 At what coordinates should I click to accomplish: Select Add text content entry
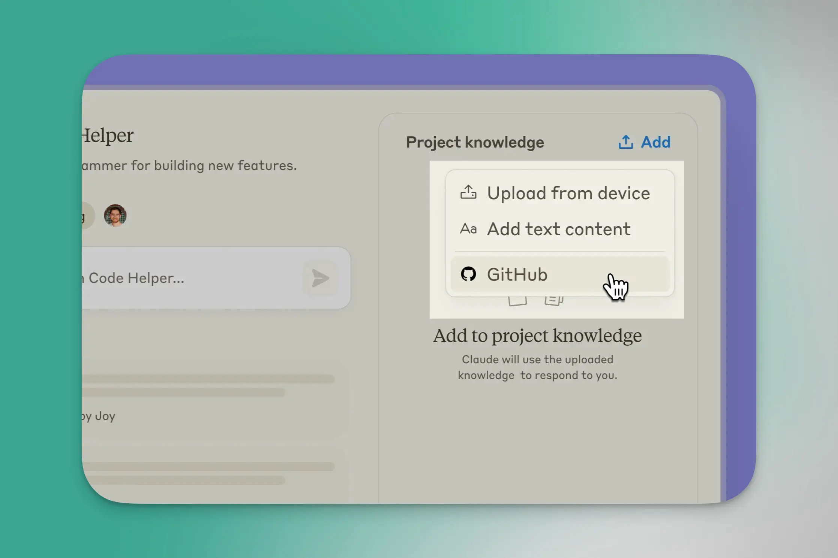tap(558, 229)
